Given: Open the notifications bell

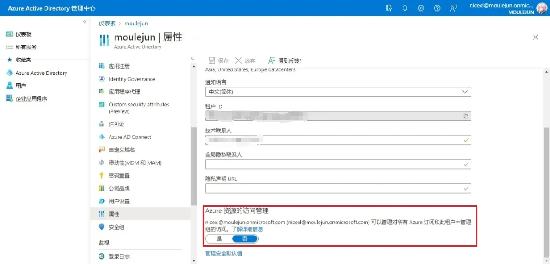Looking at the screenshot, I should click(x=405, y=8).
